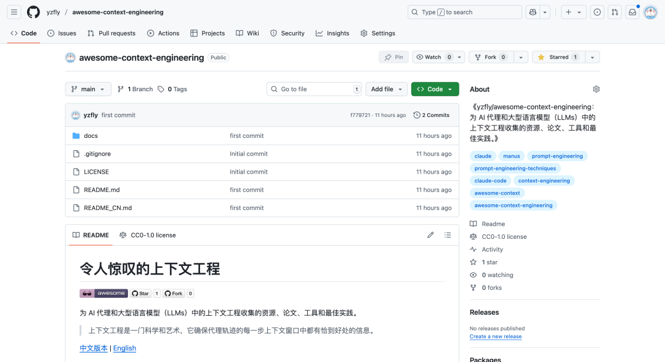This screenshot has width=665, height=362.
Task: Open the README.md file
Action: pos(102,190)
